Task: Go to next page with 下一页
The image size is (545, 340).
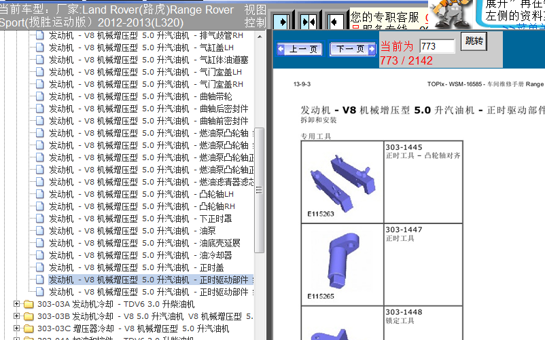Action: point(353,49)
